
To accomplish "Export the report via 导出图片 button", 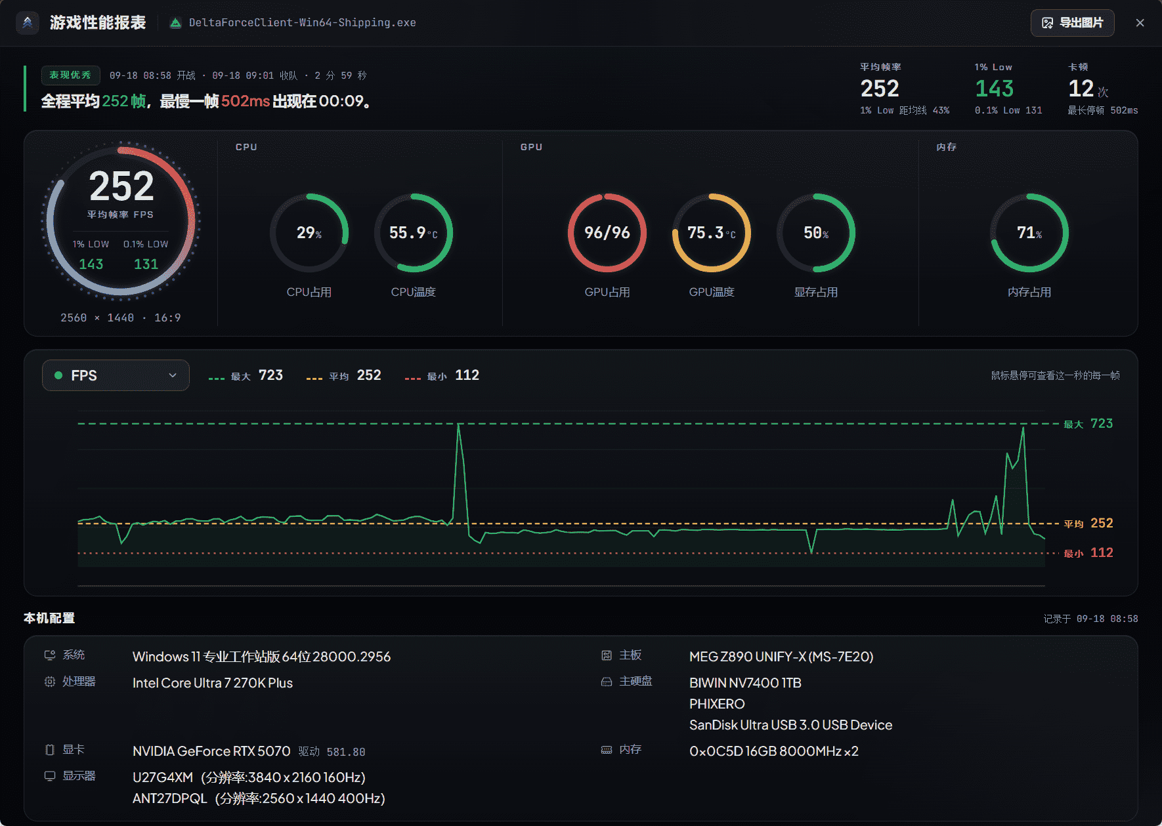I will 1072,23.
